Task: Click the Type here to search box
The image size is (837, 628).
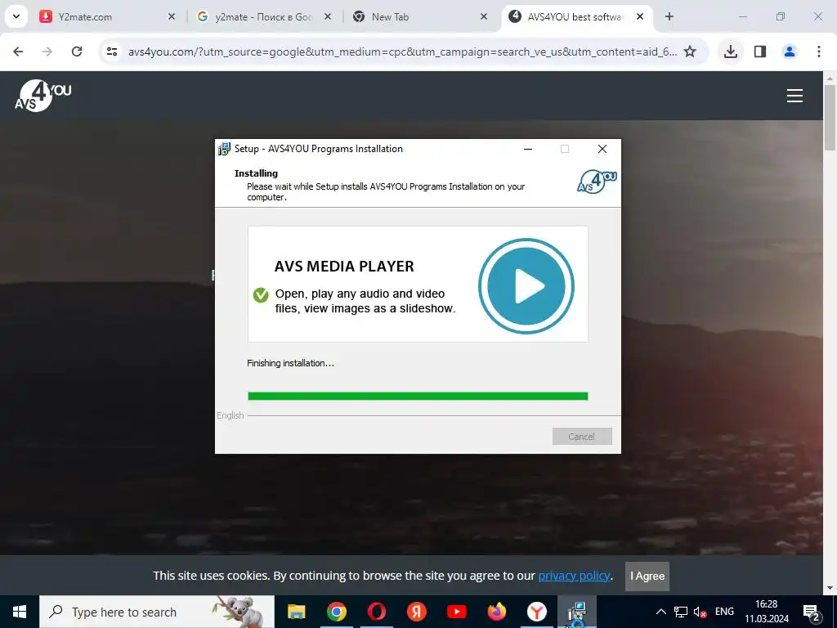Action: coord(157,612)
